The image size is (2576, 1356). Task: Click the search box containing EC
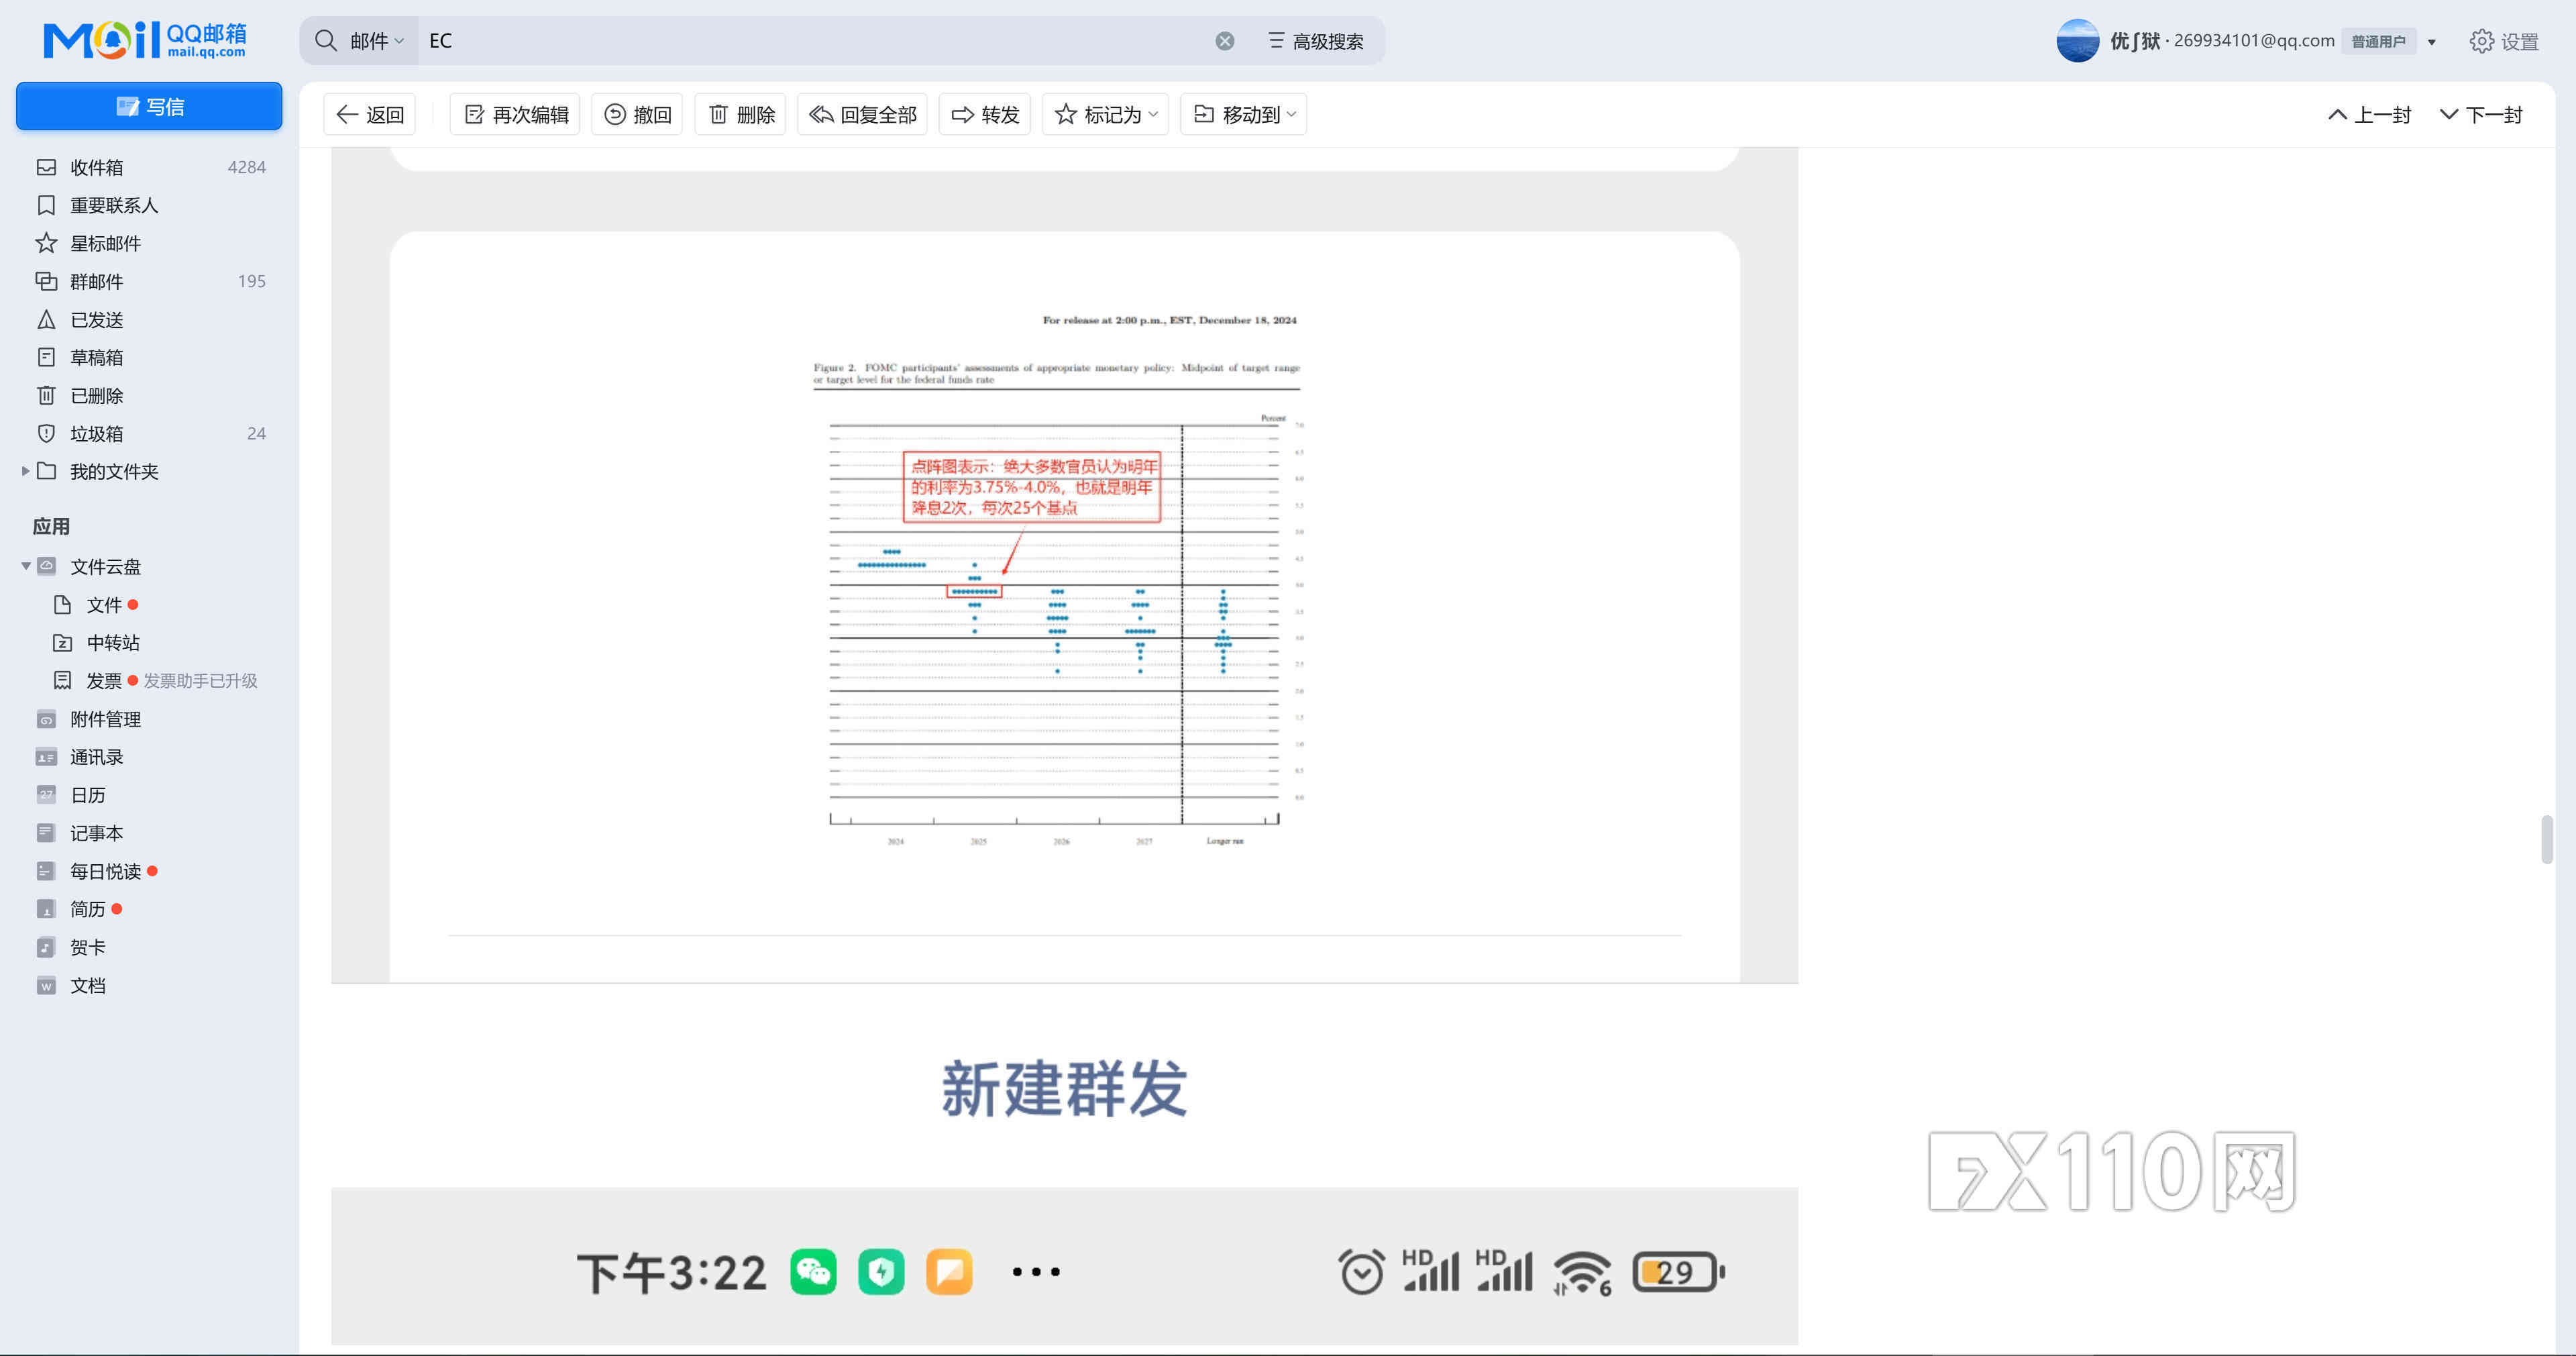[815, 41]
